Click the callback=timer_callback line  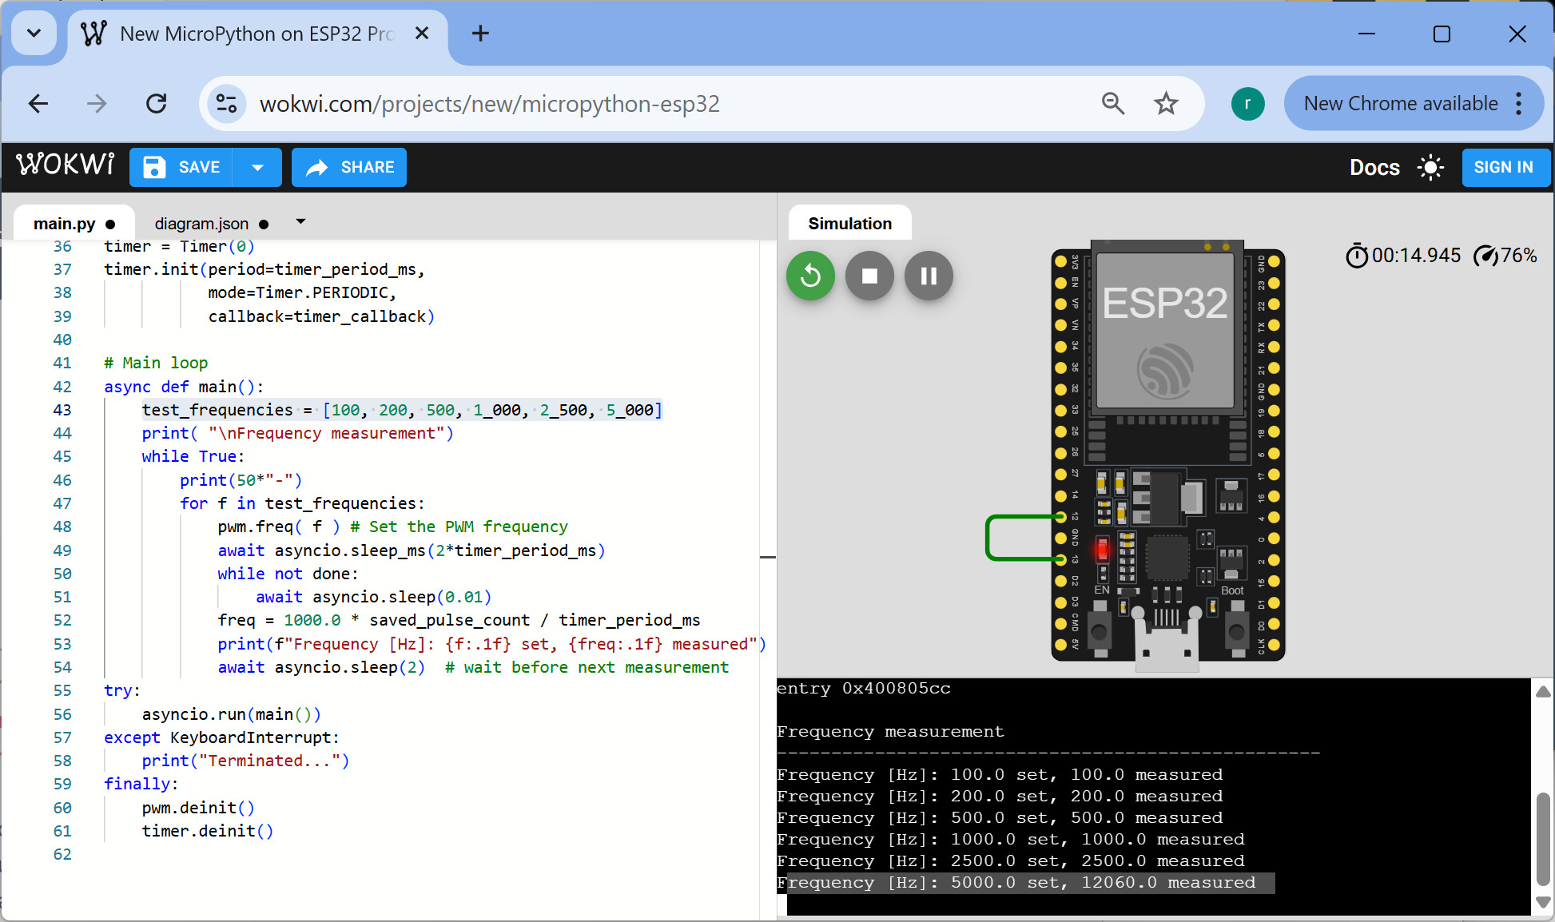tap(321, 316)
